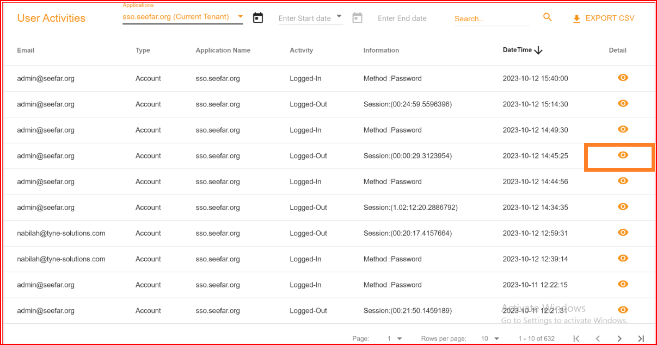Sort by Application Name column header
Viewport: 657px width, 345px height.
coord(223,50)
